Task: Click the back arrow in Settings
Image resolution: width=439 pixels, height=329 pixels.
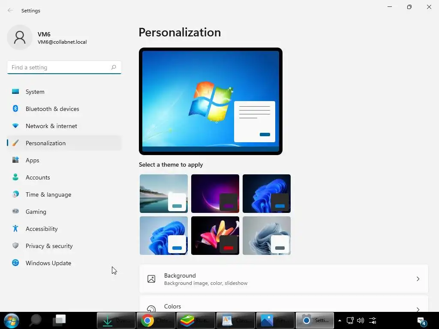Action: click(x=10, y=10)
